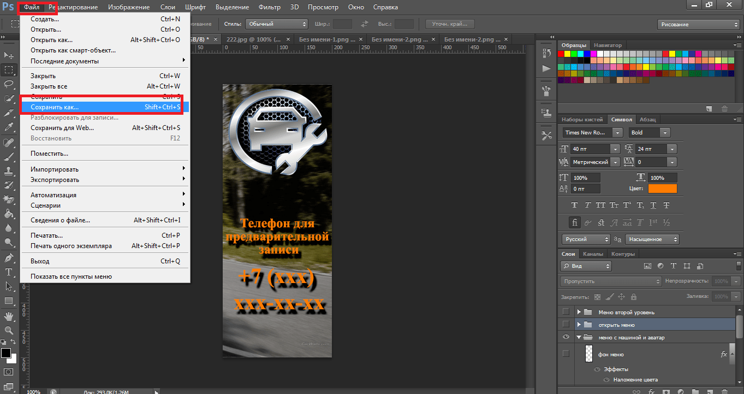The image size is (744, 394).
Task: Pick the Horizontal Type tool
Action: pyautogui.click(x=9, y=272)
